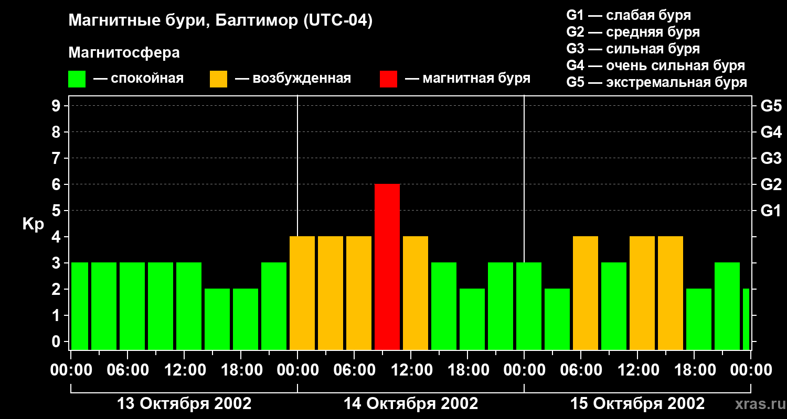Select the orange bar straddling midnight into 14 October
The height and width of the screenshot is (419, 787).
[302, 293]
